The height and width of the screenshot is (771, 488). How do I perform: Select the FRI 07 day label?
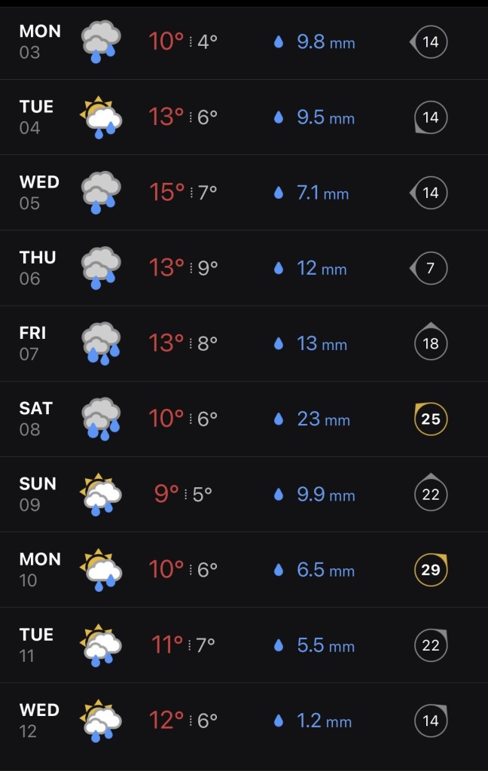click(33, 343)
